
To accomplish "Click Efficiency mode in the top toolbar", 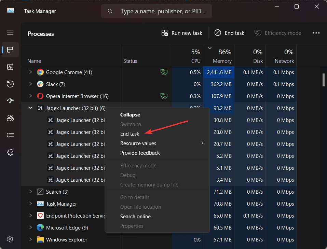I will pyautogui.click(x=277, y=33).
